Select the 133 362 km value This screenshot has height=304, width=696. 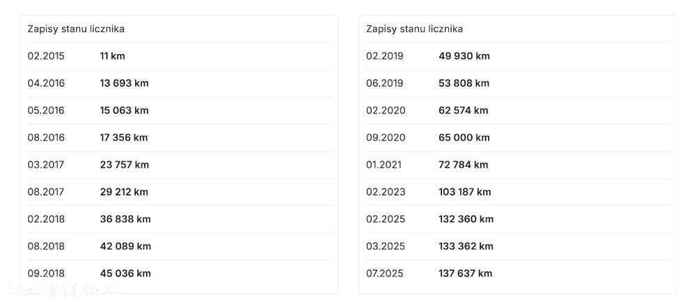[x=466, y=246]
